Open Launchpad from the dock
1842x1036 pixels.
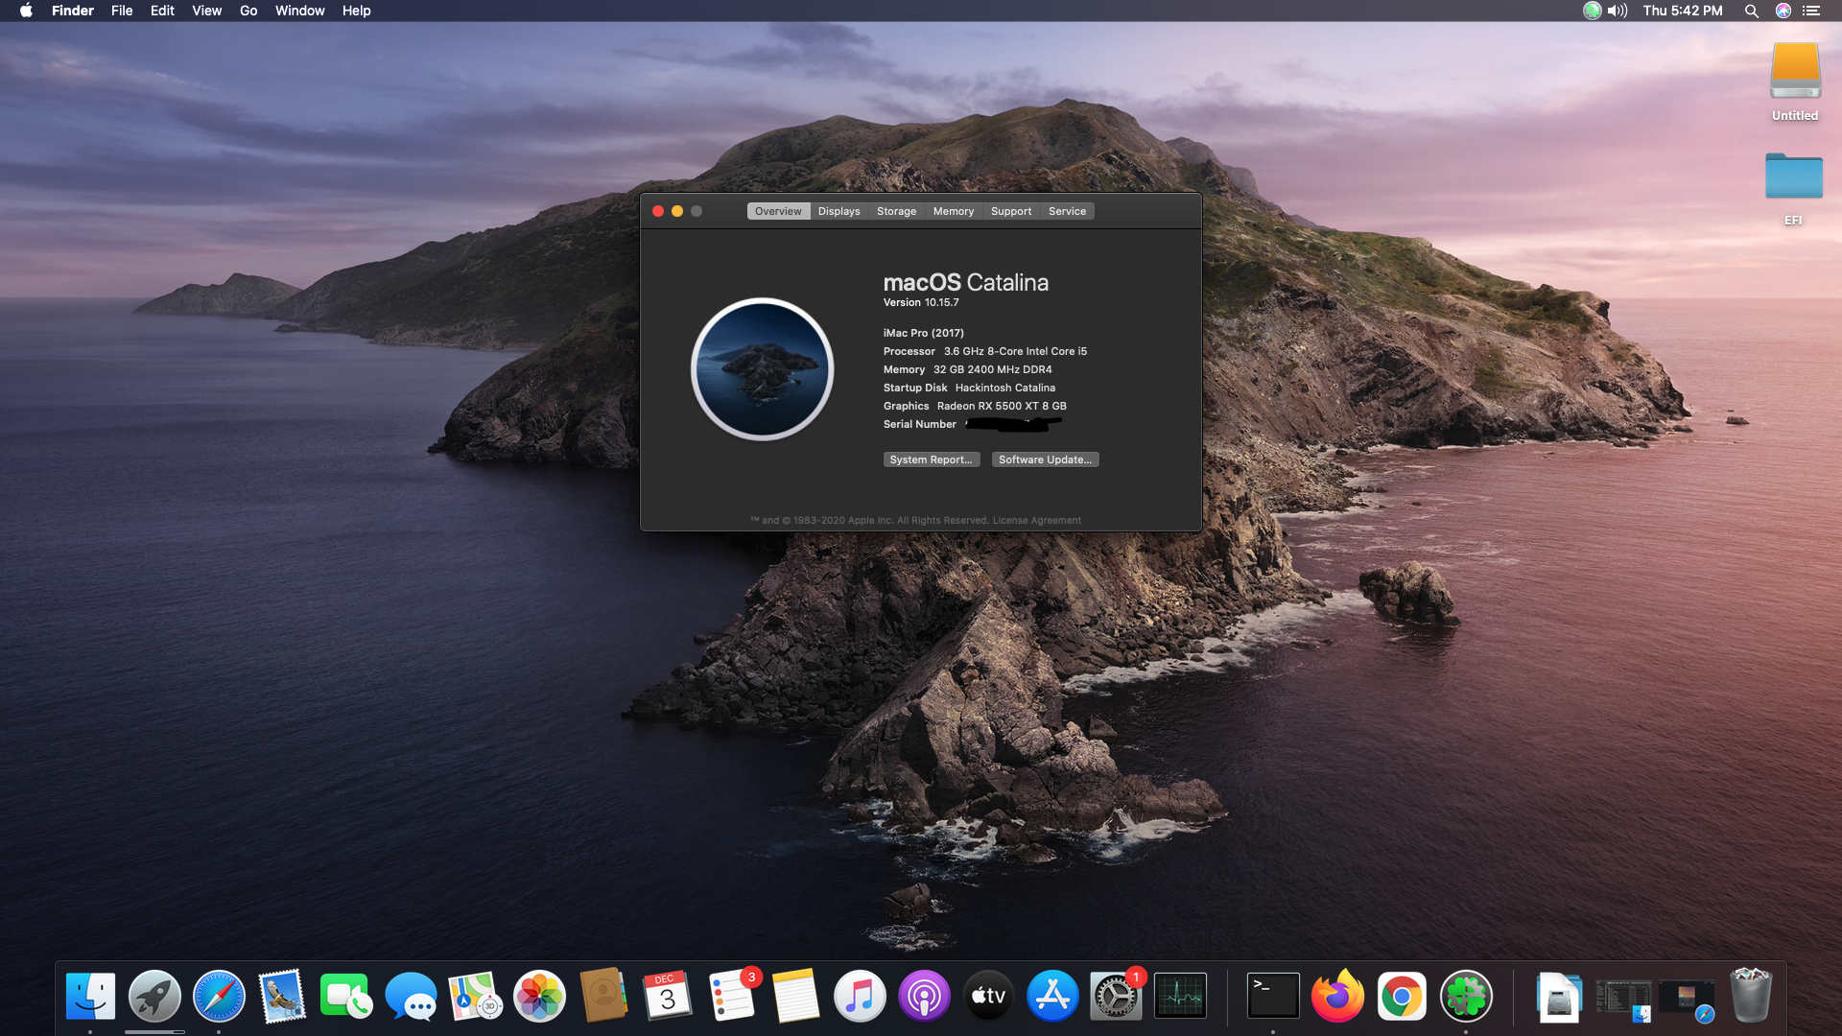(154, 997)
